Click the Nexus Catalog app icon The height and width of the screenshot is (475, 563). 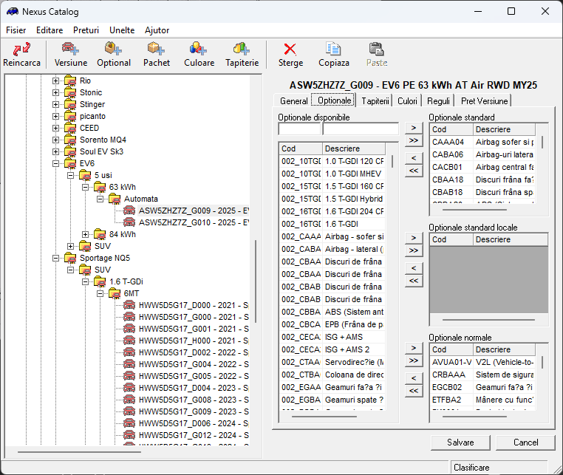13,12
